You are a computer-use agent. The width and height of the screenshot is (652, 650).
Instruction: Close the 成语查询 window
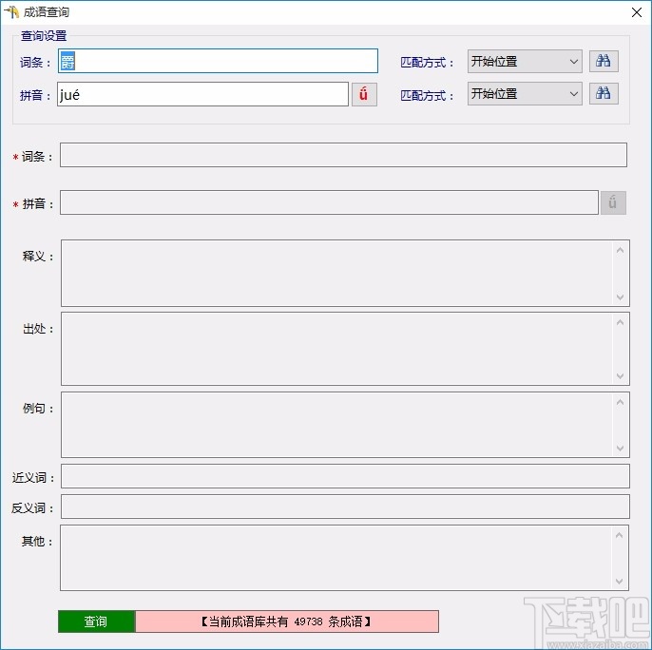click(x=636, y=12)
